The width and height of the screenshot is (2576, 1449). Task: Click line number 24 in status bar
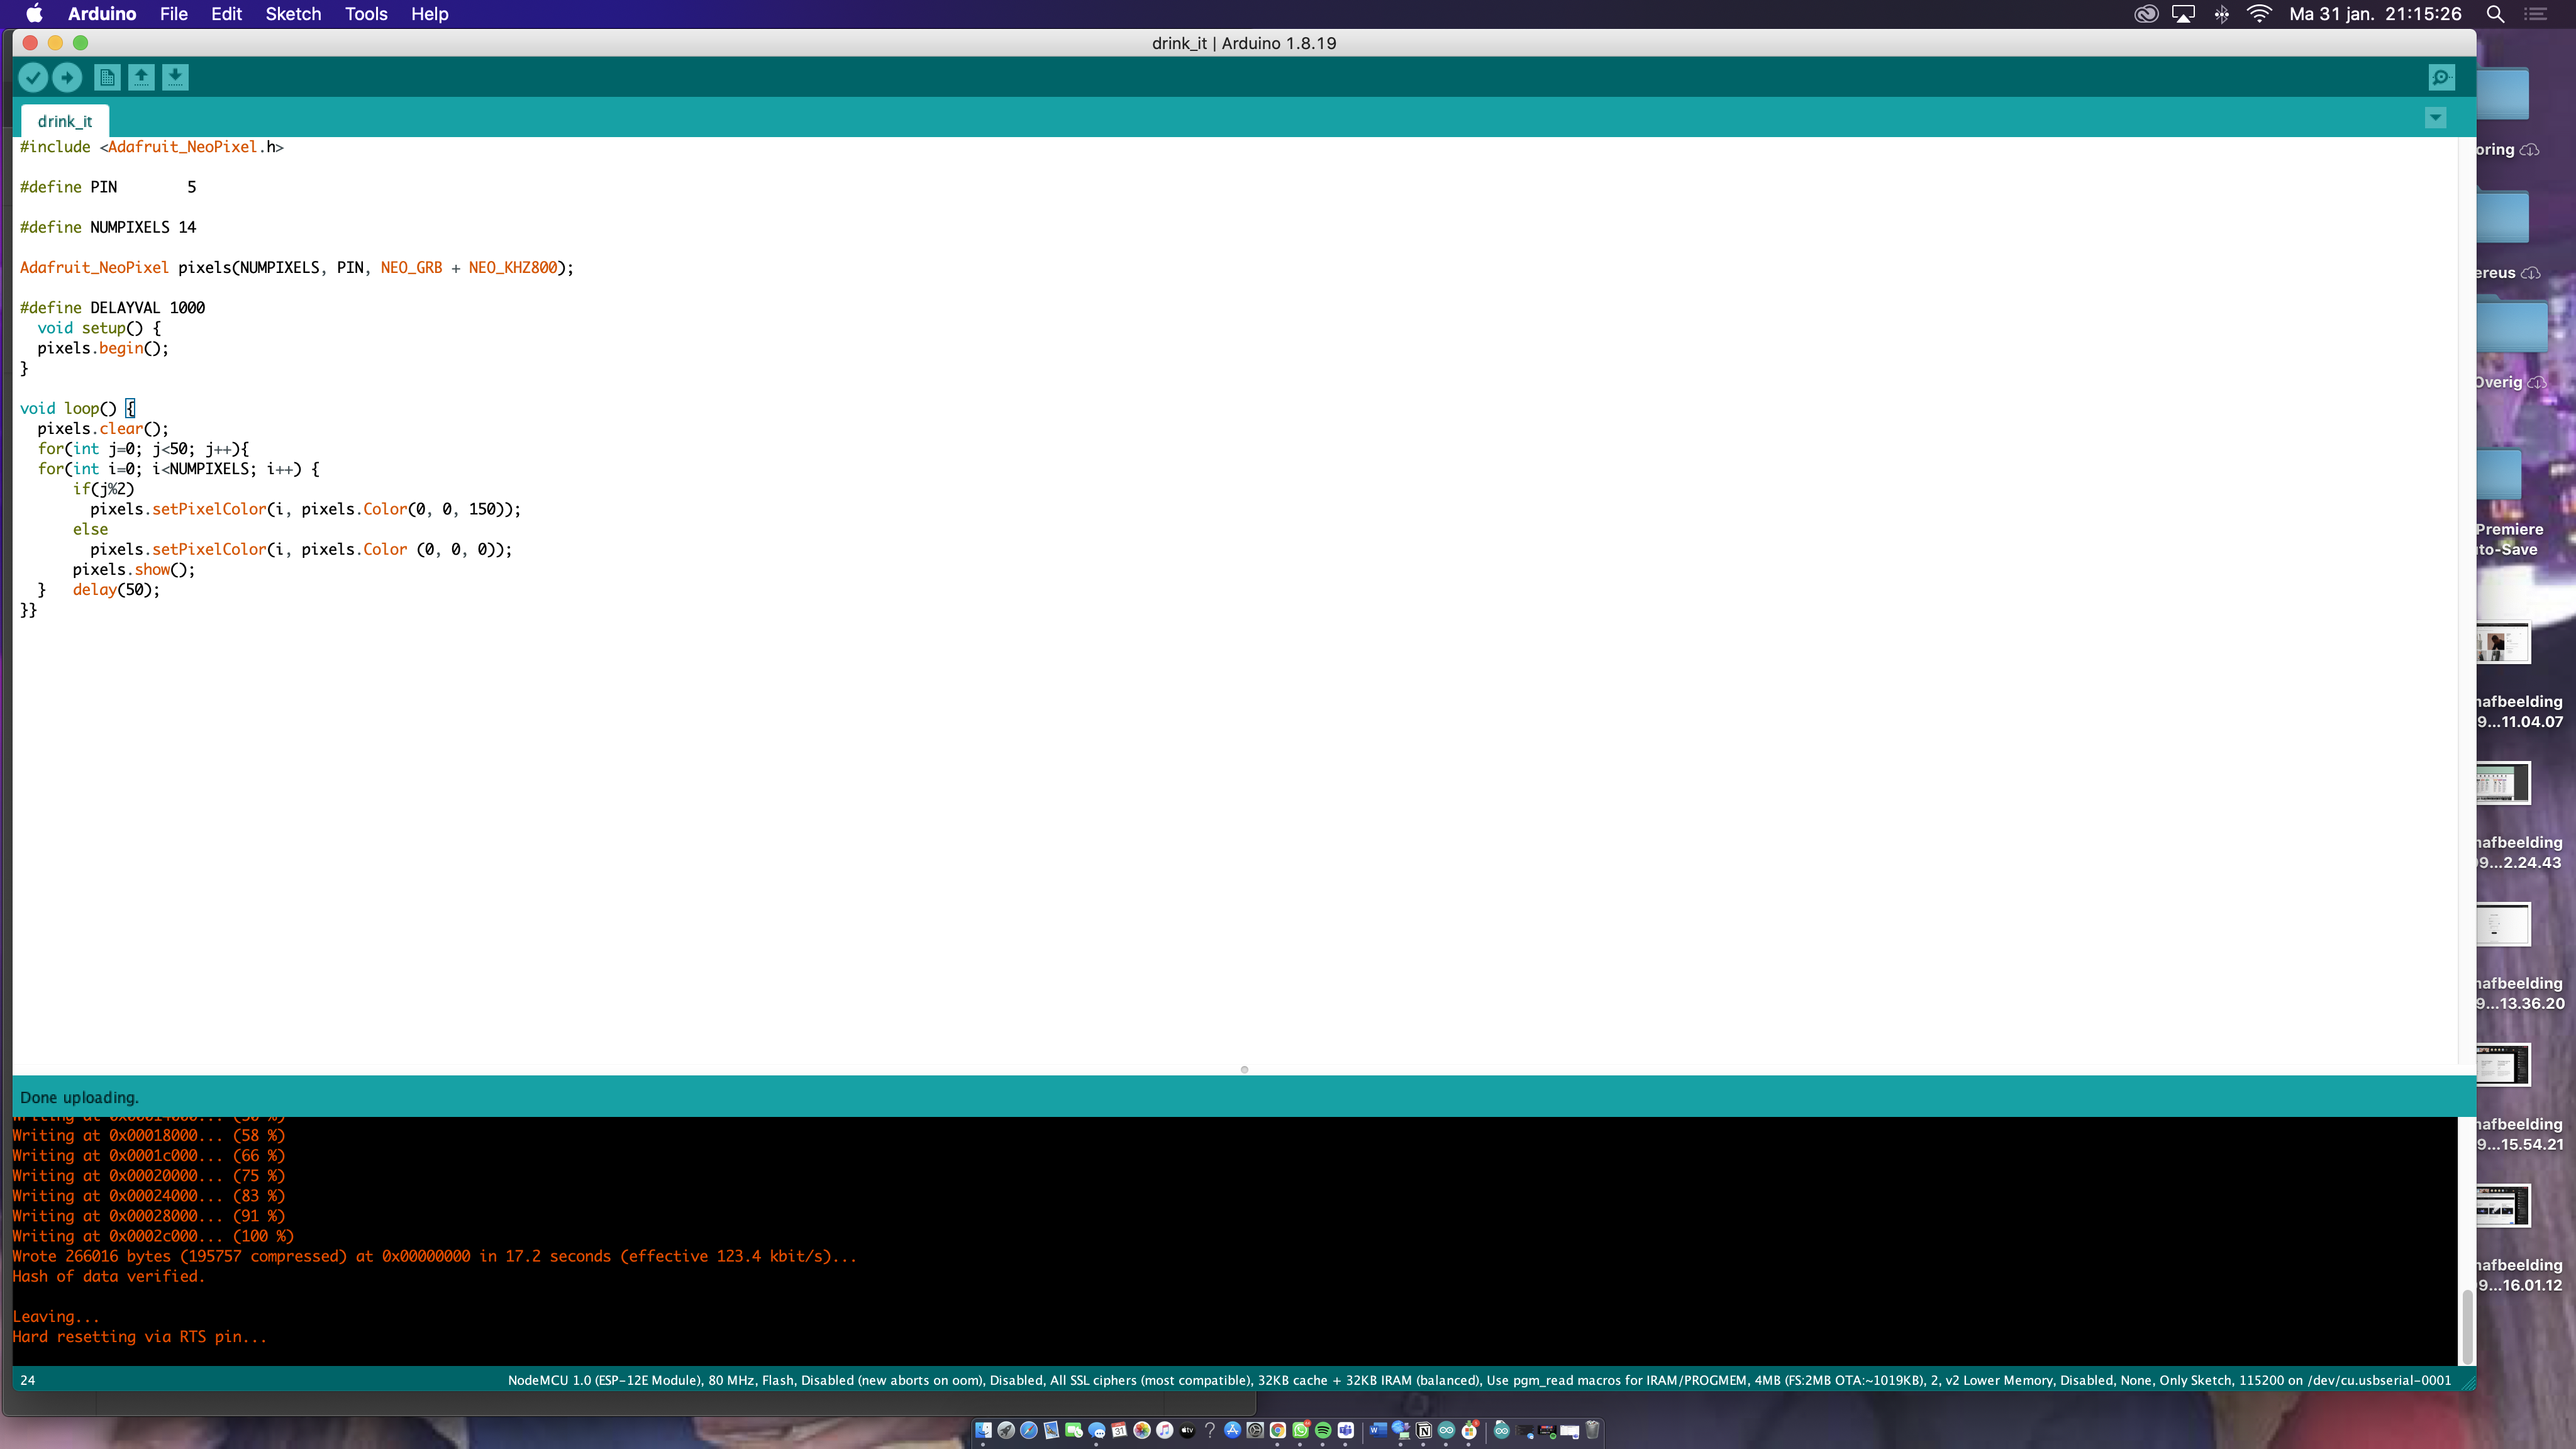point(27,1380)
